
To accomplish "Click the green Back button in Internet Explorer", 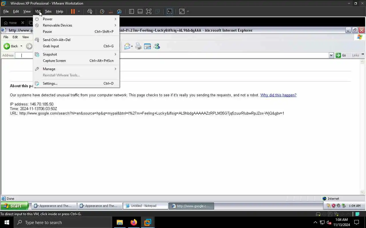I will pos(11,46).
